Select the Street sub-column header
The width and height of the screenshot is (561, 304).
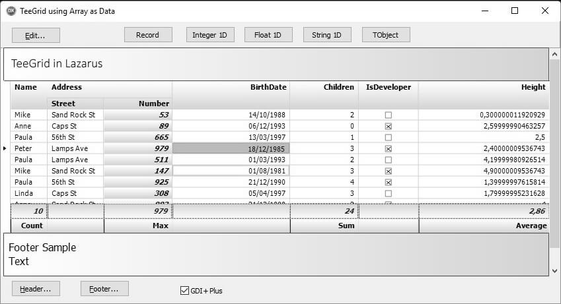75,104
